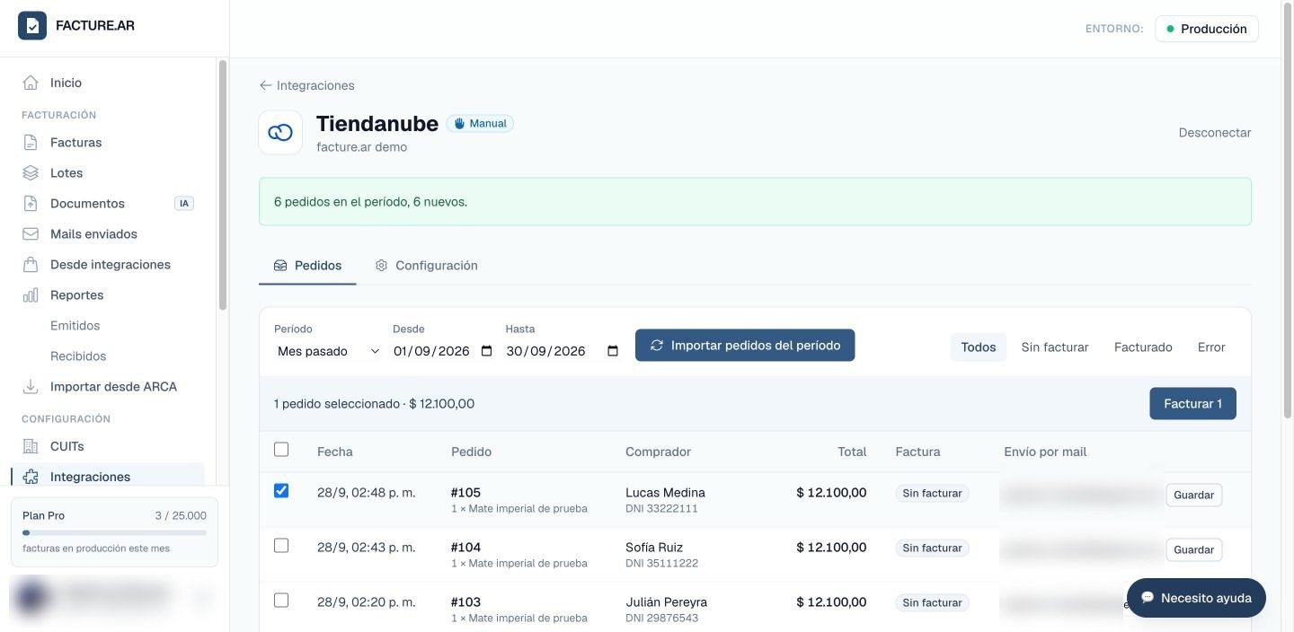Click the Desde integraciones bag icon
1294x632 pixels.
(31, 265)
